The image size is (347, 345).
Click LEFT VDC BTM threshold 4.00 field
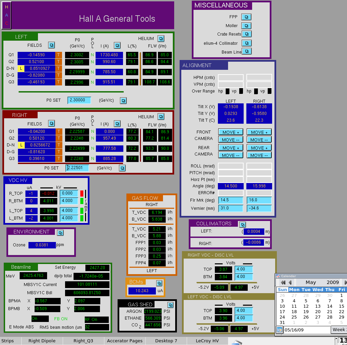pyautogui.click(x=244, y=318)
